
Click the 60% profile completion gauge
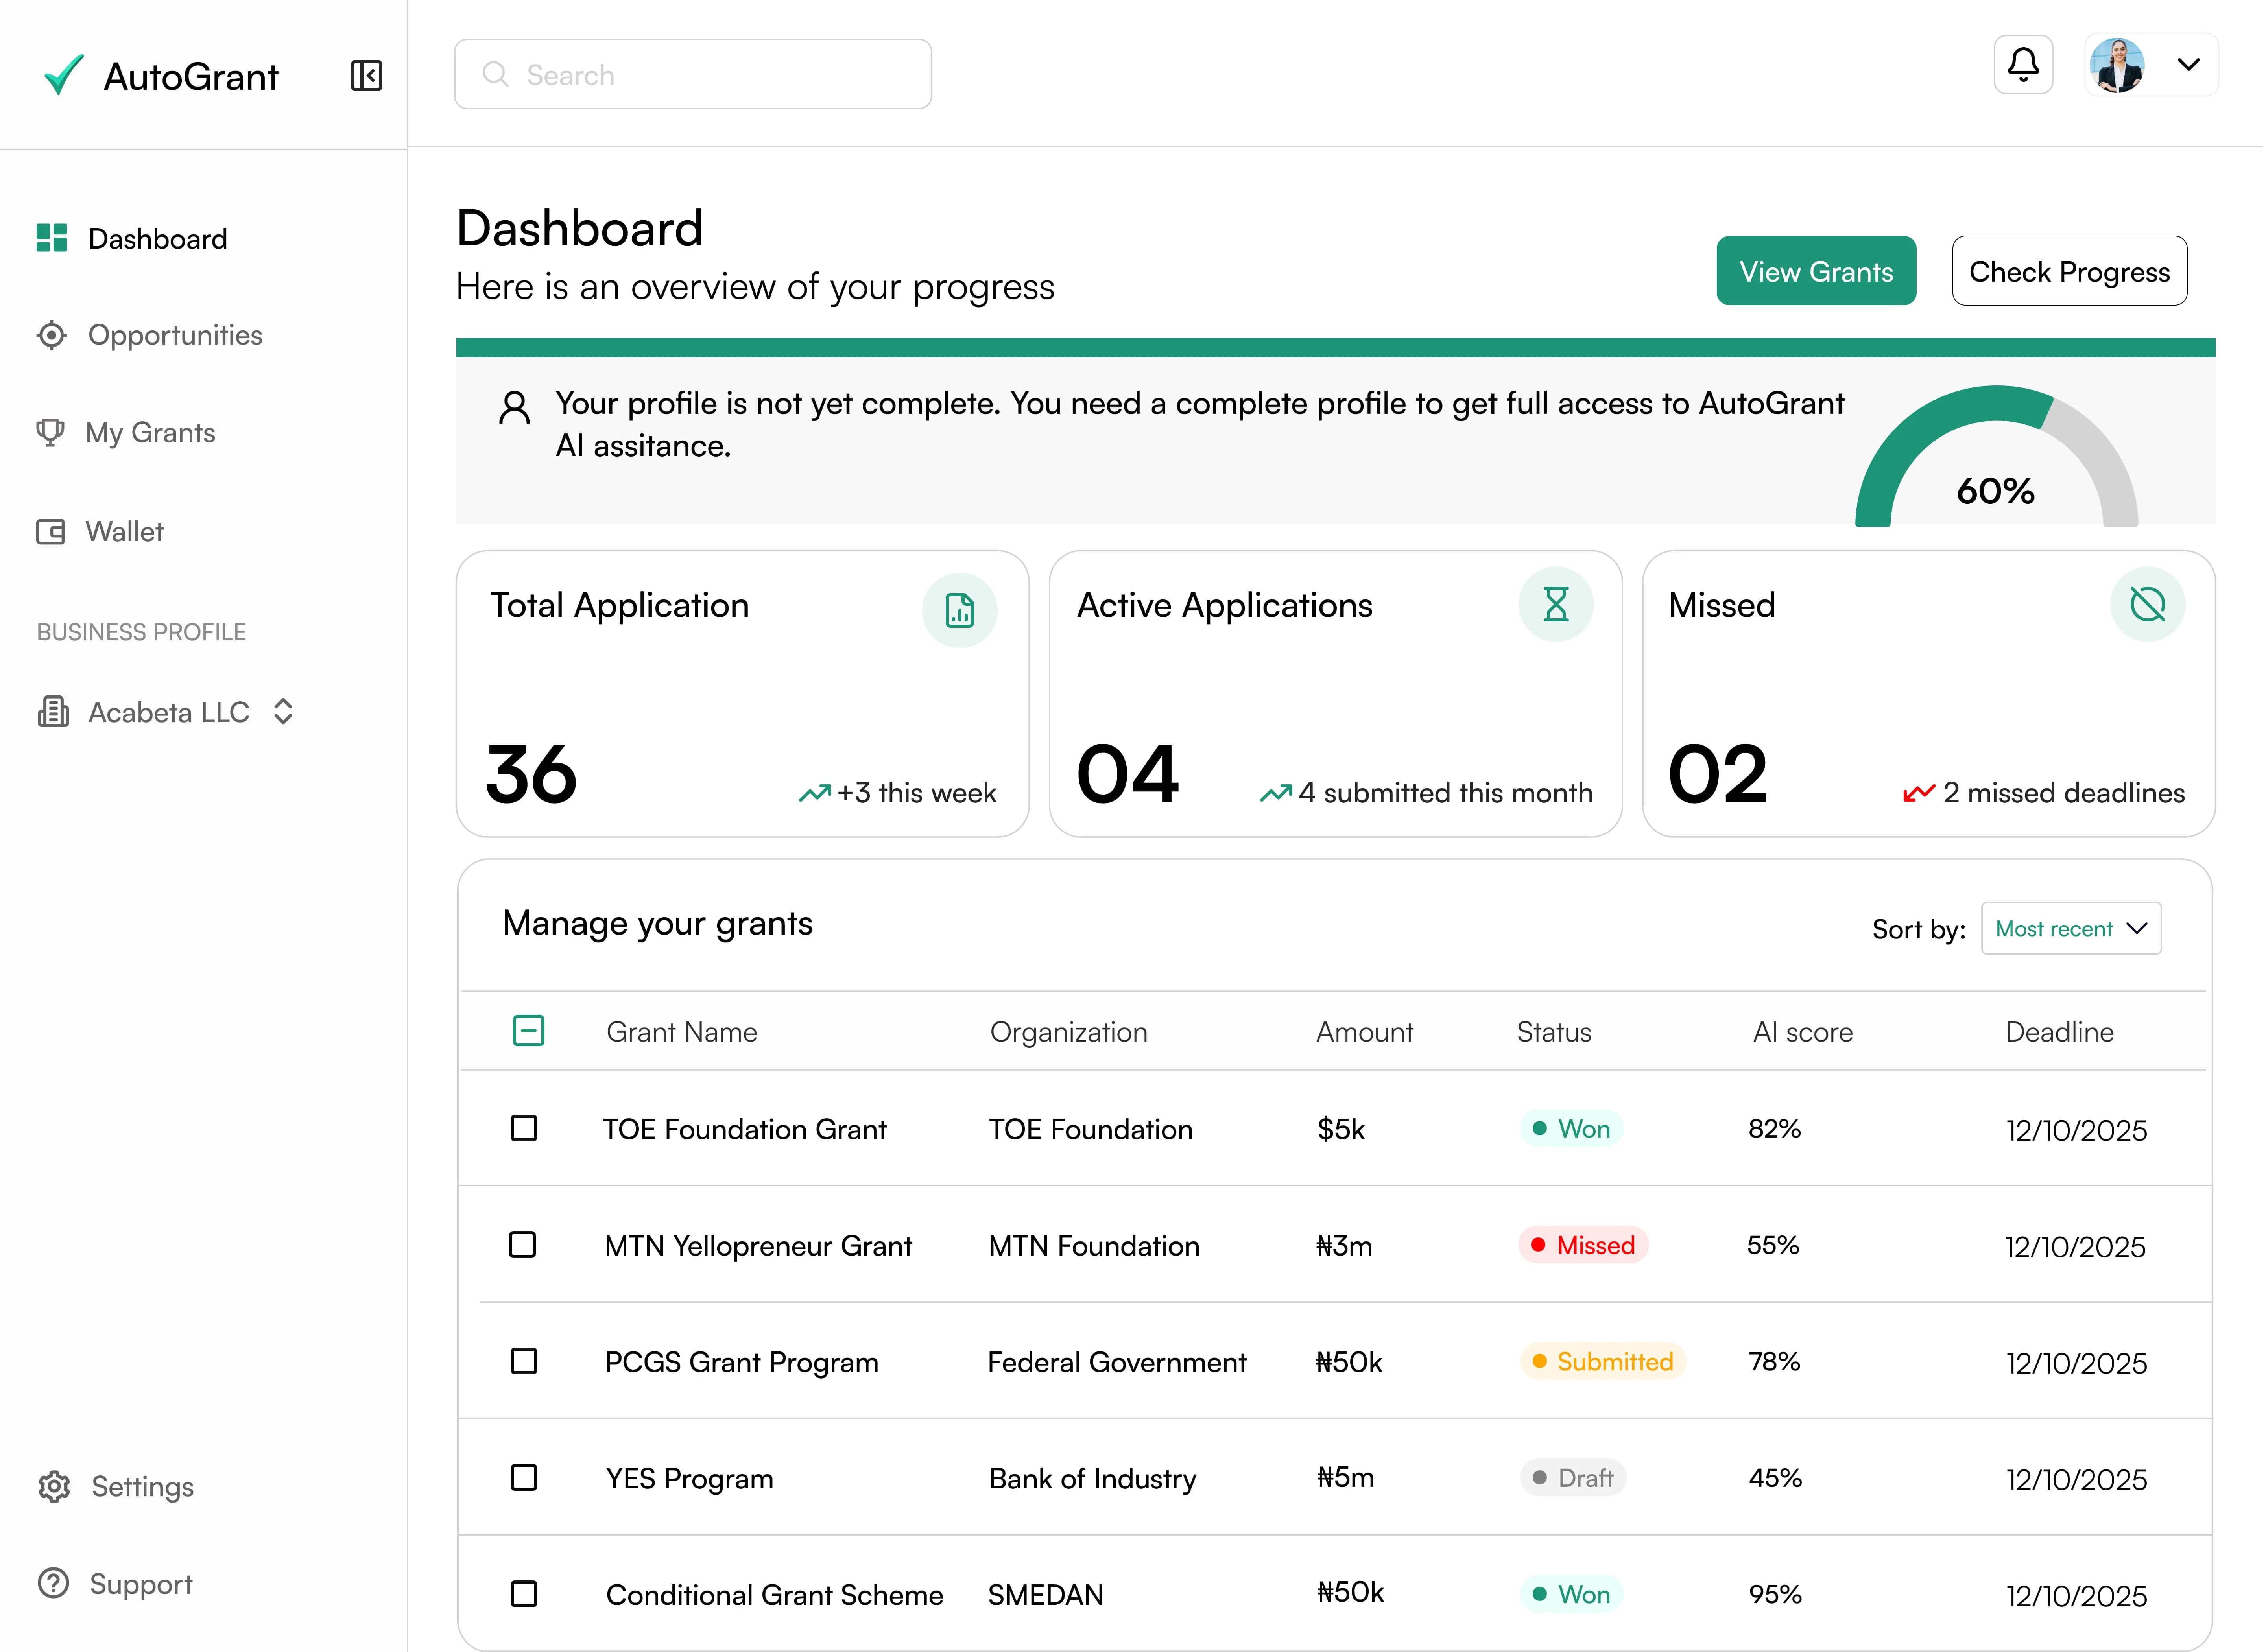tap(1996, 456)
